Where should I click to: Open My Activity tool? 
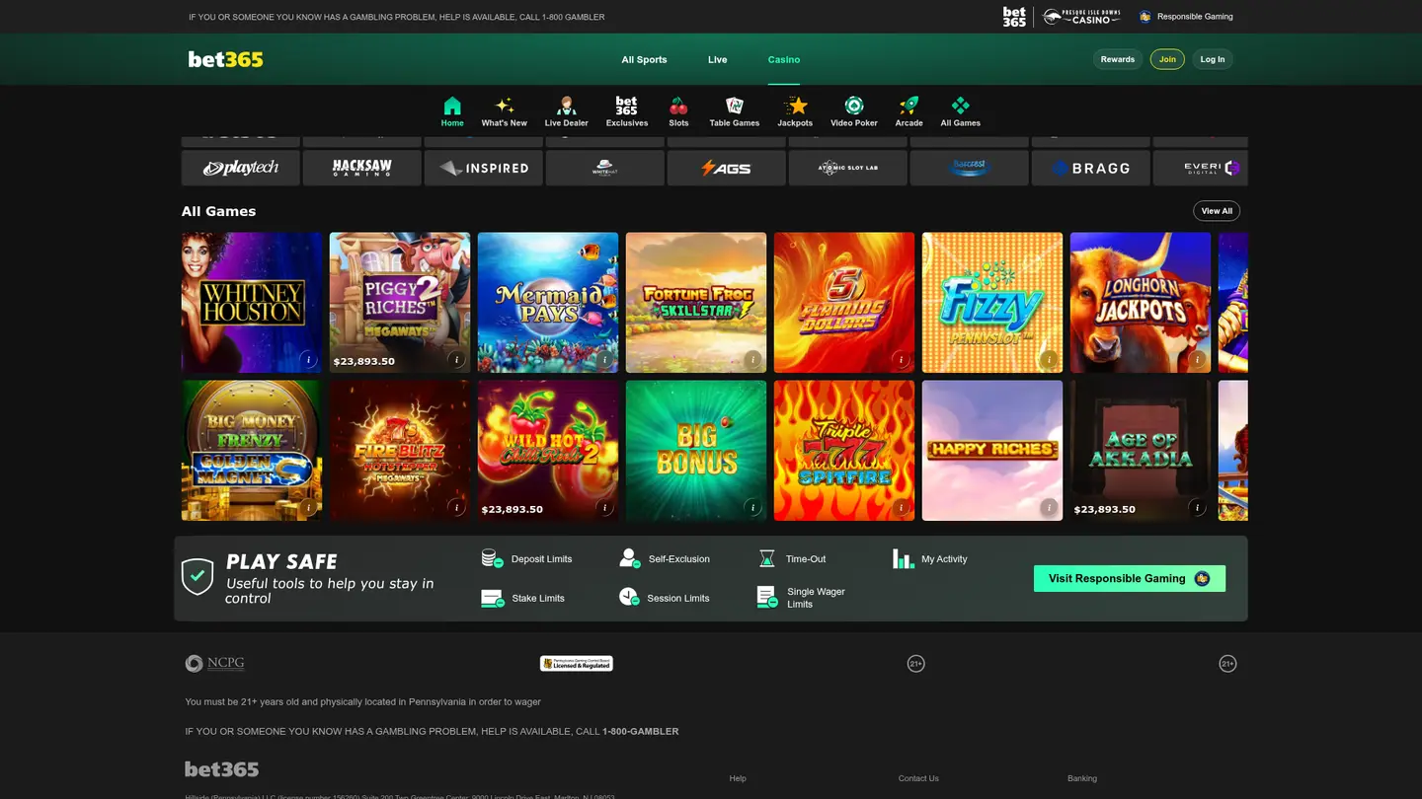(929, 559)
